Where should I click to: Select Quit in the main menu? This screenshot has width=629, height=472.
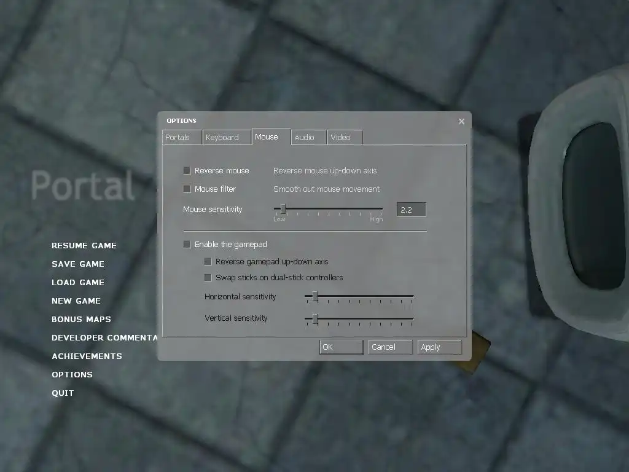(63, 393)
